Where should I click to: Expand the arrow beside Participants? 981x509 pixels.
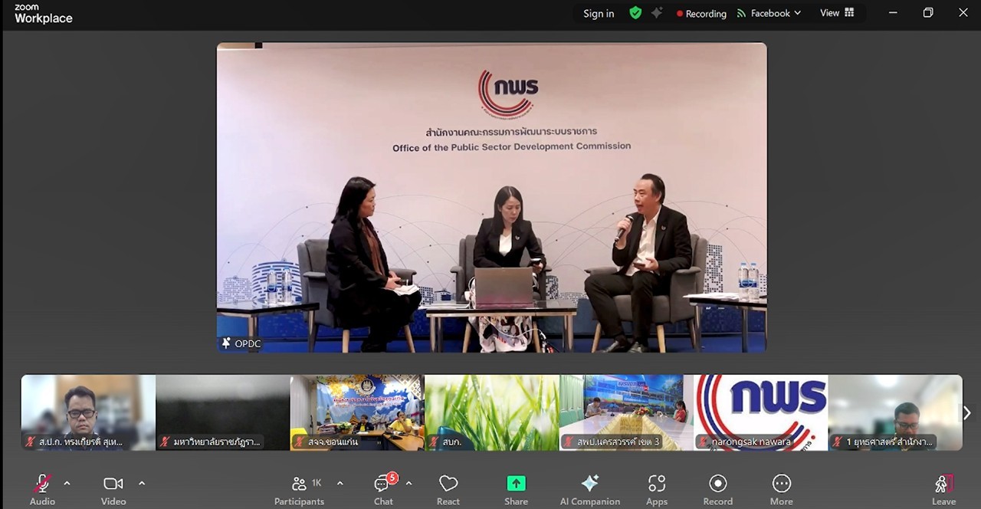click(x=340, y=483)
